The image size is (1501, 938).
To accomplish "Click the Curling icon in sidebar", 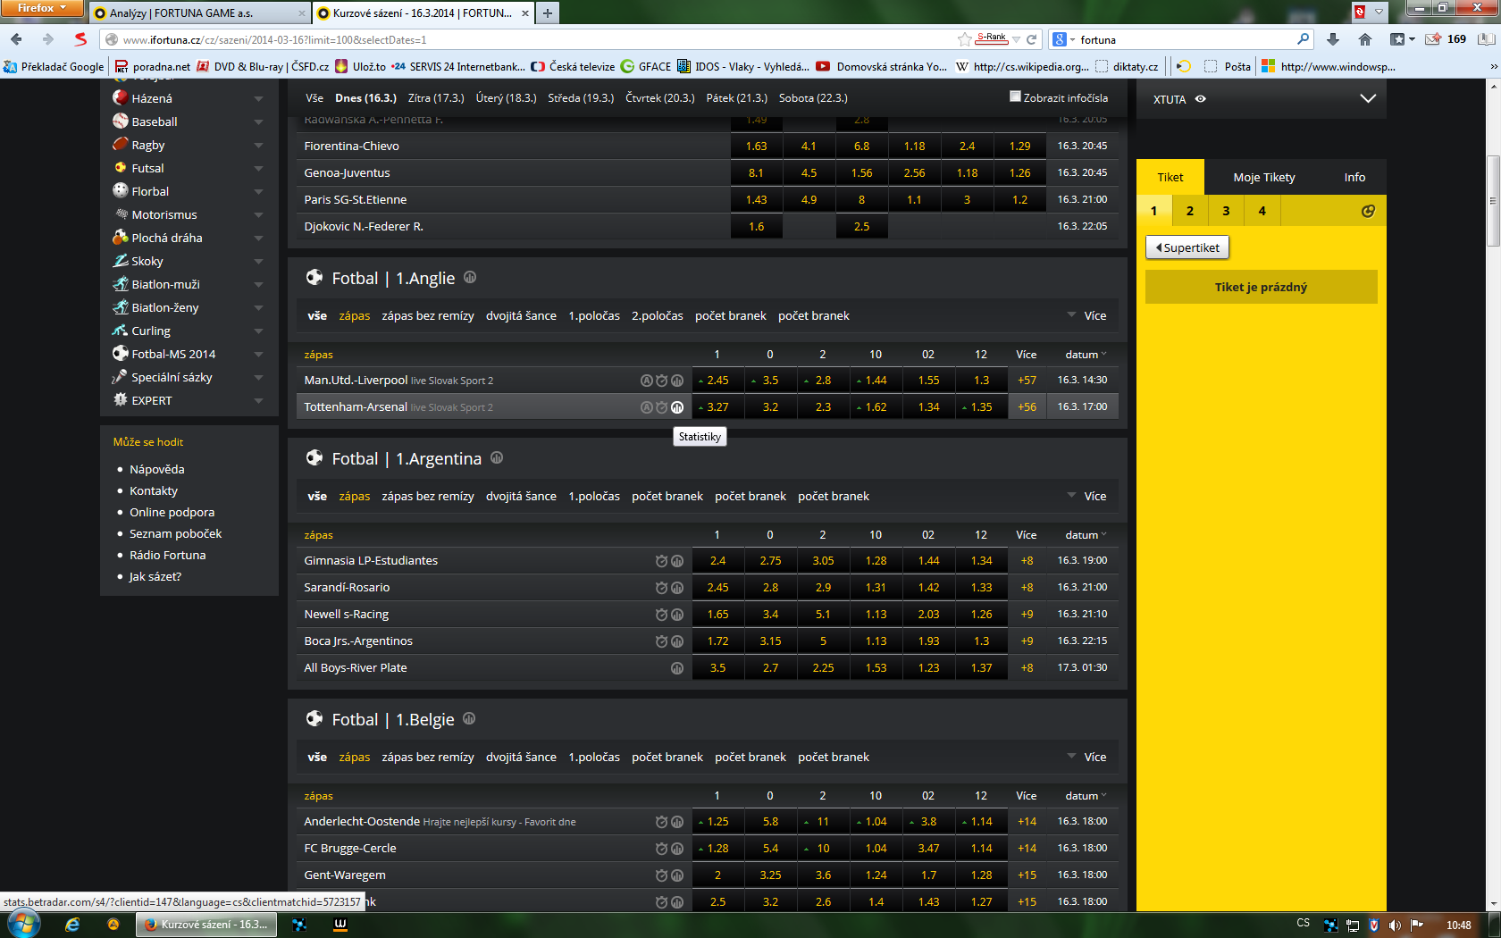I will tap(121, 331).
